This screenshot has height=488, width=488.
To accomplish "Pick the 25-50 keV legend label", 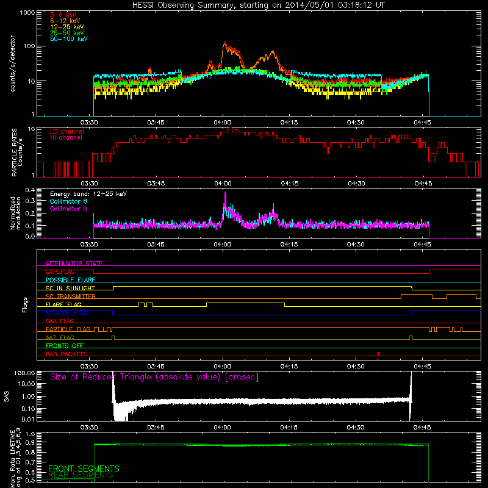I will (67, 33).
